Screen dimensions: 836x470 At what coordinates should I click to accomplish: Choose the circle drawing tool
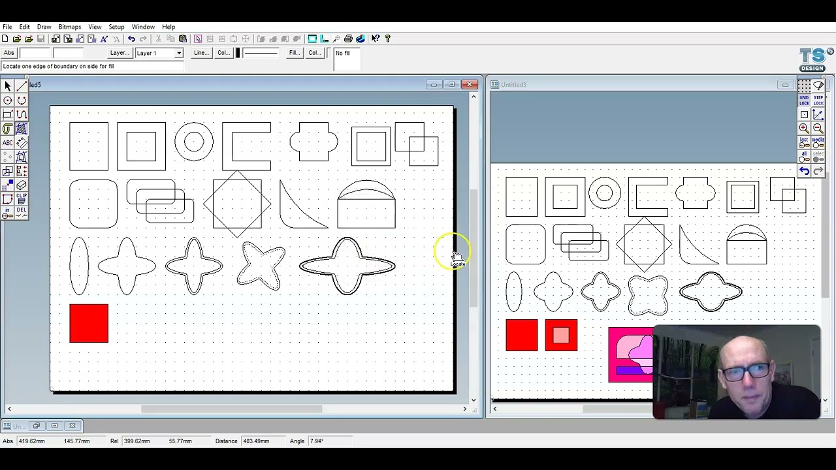coord(8,101)
